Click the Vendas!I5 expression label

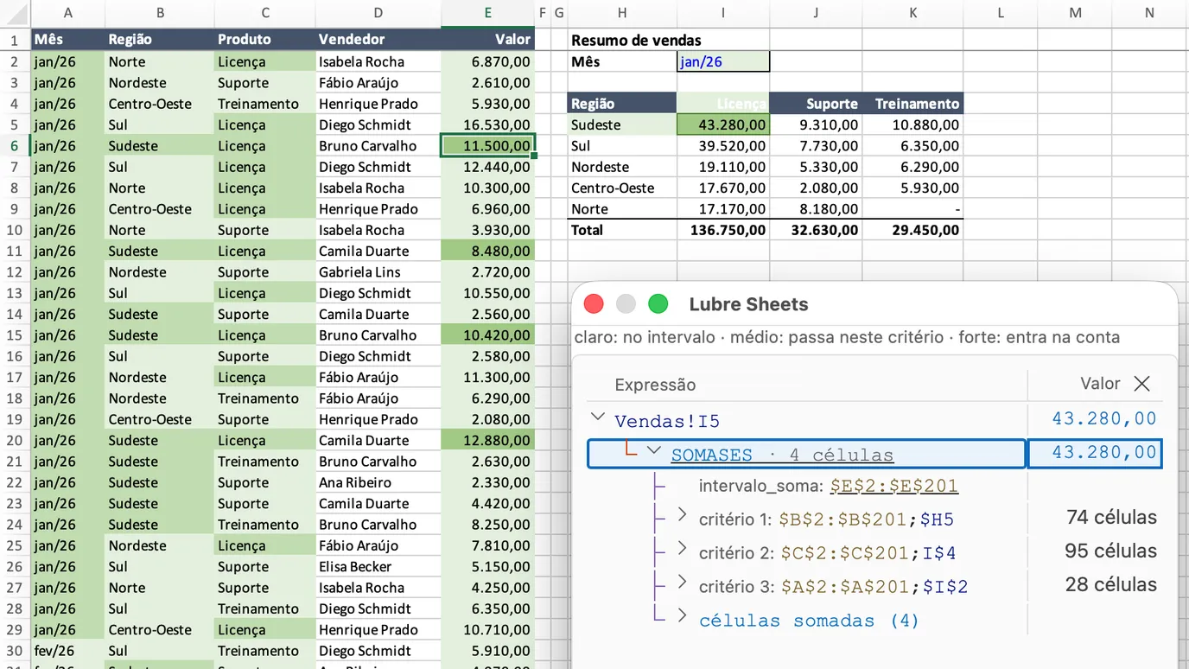click(667, 422)
